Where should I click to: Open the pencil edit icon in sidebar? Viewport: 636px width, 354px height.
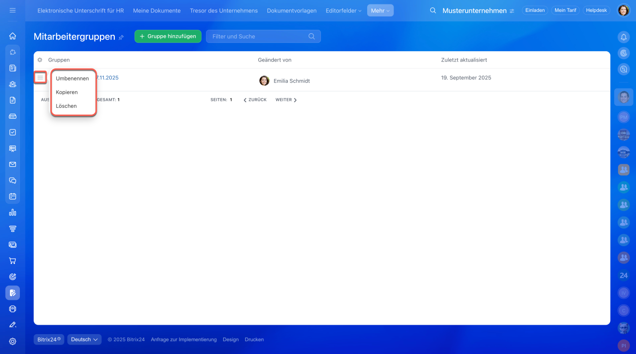click(12, 325)
